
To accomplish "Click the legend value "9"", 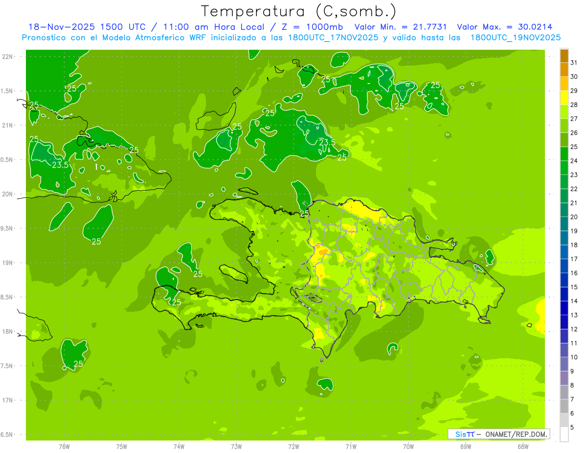I will 572,371.
